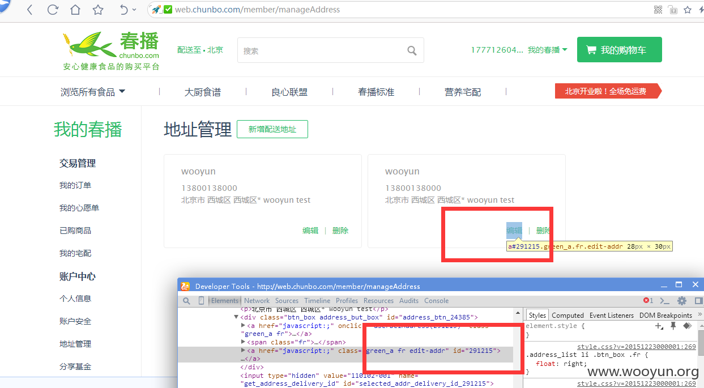This screenshot has width=704, height=388.
Task: Click the undo/restore closed tab icon
Action: click(124, 10)
